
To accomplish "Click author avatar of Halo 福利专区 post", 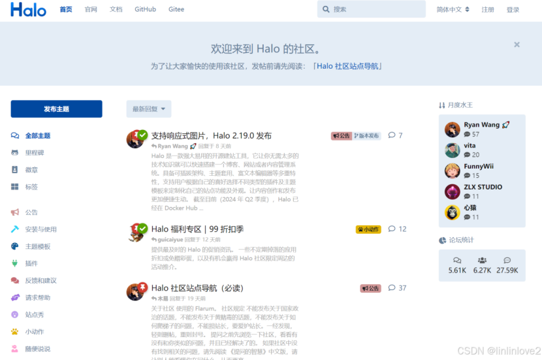I will tap(135, 233).
